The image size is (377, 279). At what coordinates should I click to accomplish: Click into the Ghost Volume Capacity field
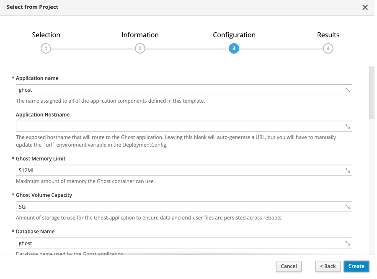180,207
